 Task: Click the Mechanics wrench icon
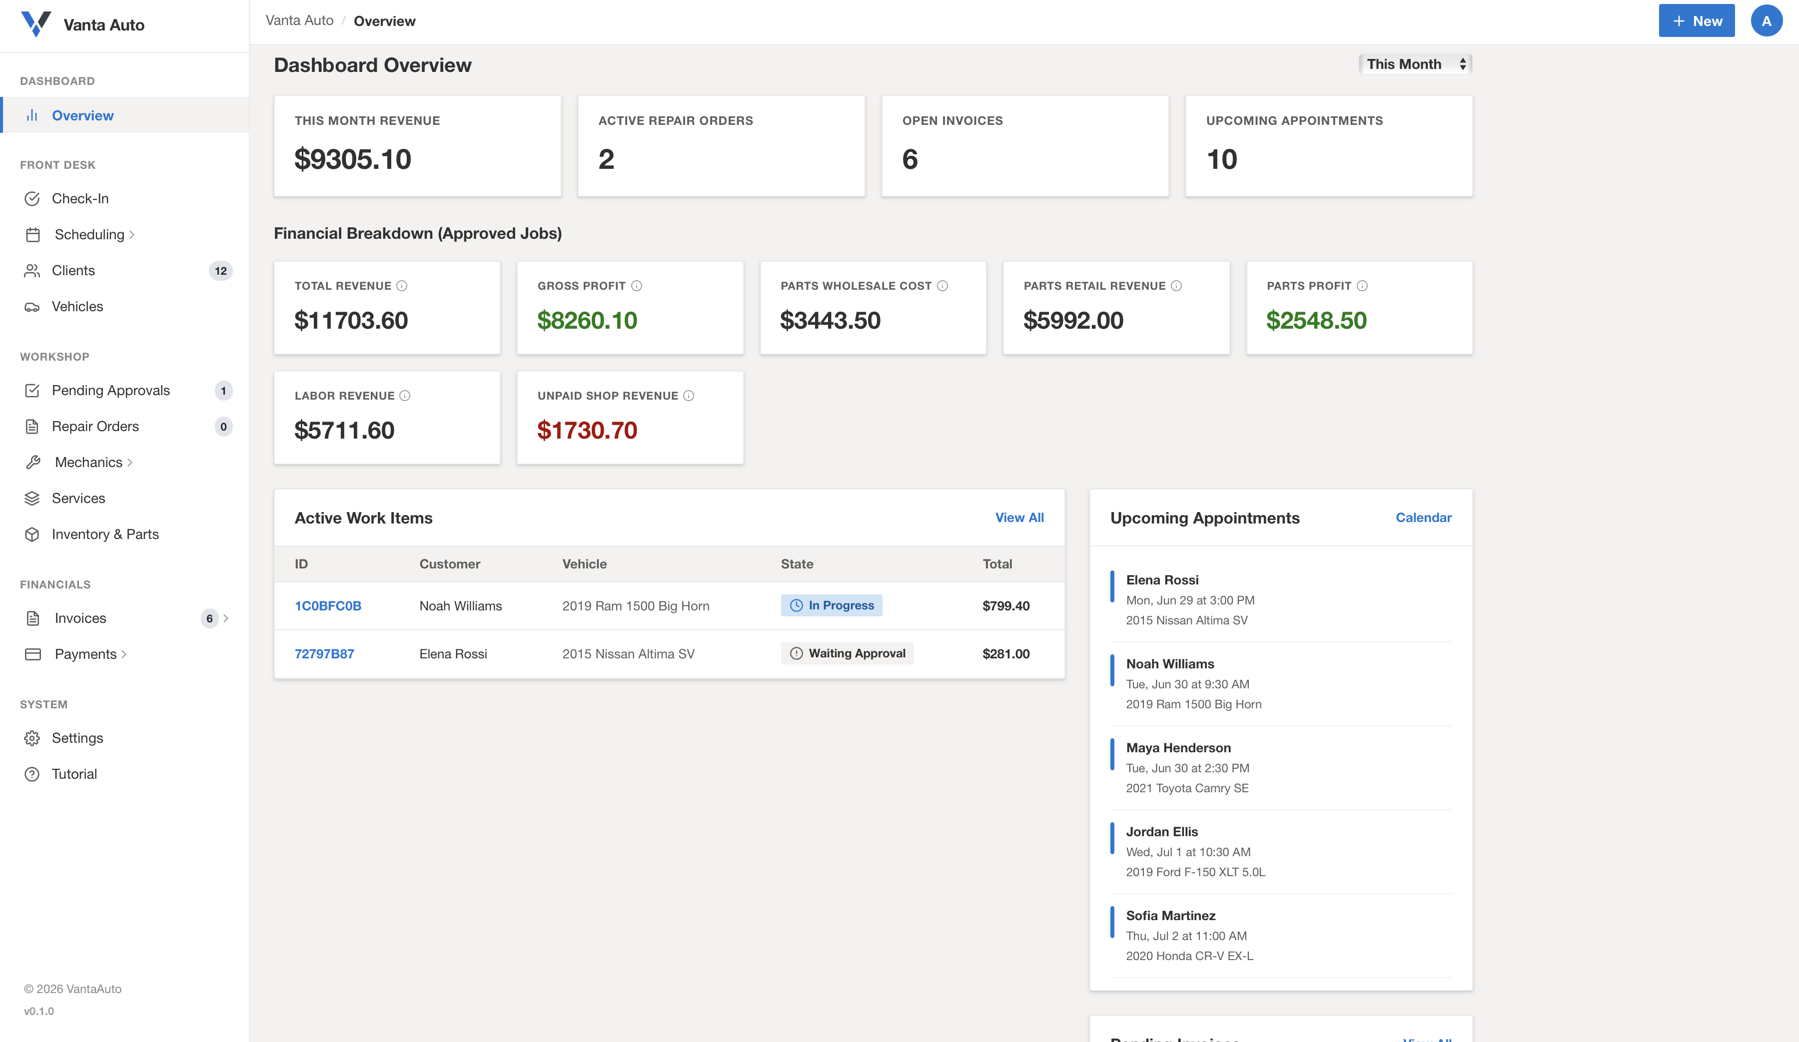[32, 463]
